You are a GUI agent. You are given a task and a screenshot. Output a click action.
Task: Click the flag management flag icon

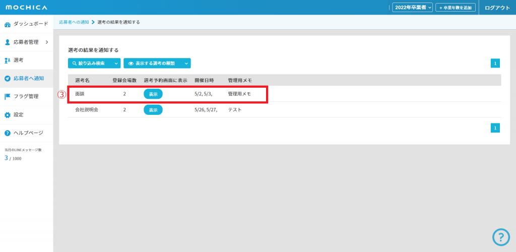(x=8, y=97)
